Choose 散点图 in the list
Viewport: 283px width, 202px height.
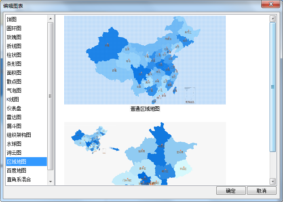click(x=14, y=82)
